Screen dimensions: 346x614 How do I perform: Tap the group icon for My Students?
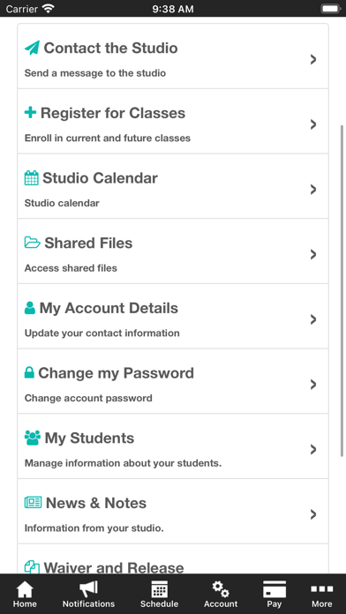pos(33,438)
